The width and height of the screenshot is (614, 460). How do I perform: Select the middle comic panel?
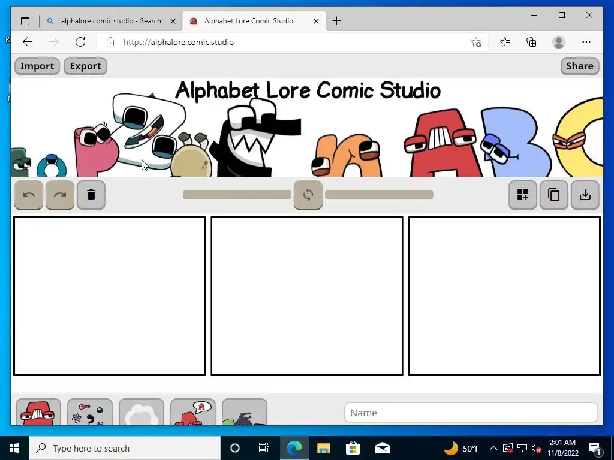[x=307, y=296]
